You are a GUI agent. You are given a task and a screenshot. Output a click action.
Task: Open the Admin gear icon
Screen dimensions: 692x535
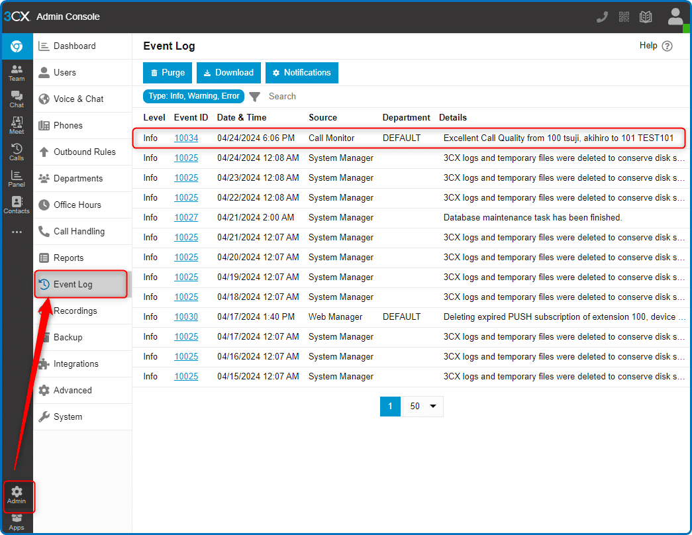point(17,495)
